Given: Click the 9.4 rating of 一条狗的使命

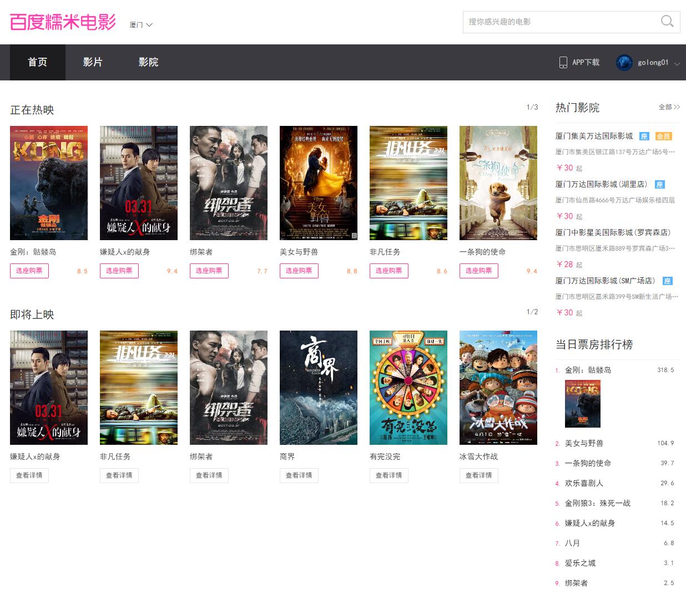Looking at the screenshot, I should 532,271.
